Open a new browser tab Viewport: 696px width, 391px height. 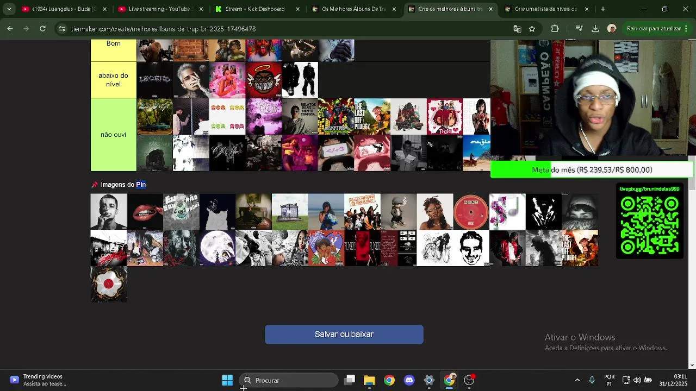click(x=602, y=9)
